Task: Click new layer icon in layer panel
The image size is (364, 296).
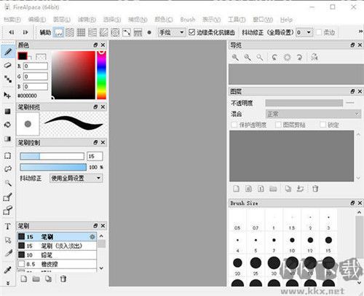Action: [x=236, y=189]
